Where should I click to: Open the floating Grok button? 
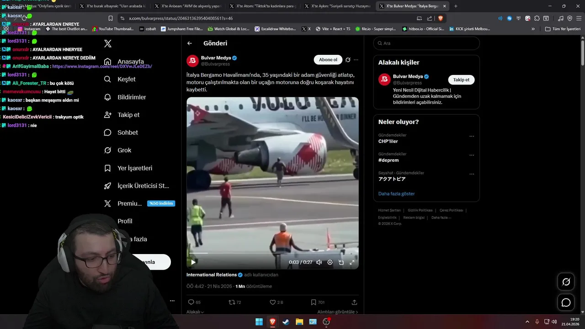tap(566, 282)
